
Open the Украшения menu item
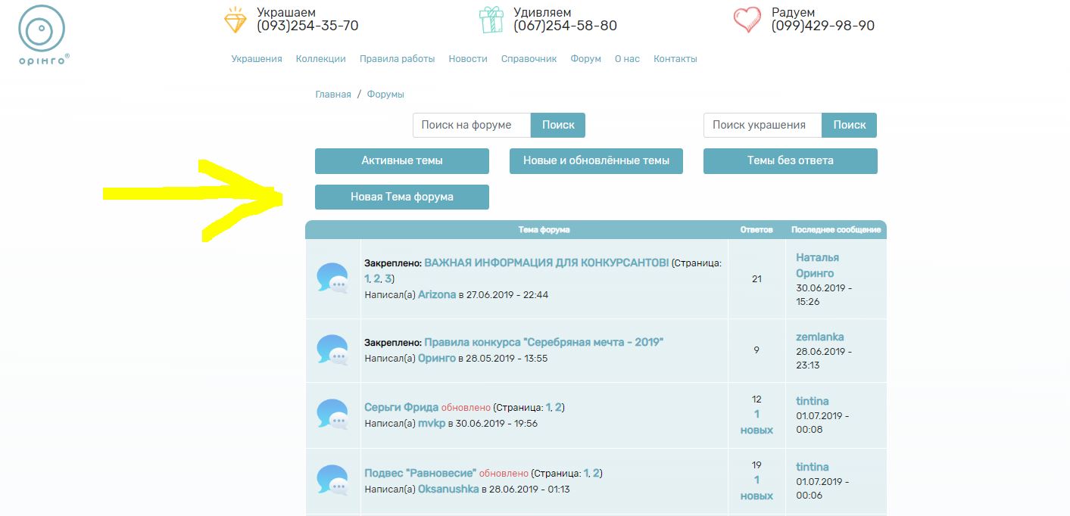click(x=257, y=59)
